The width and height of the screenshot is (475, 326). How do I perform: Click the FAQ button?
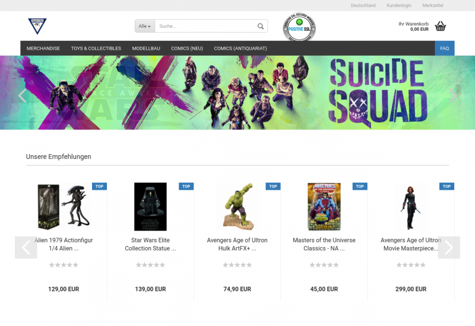click(444, 48)
